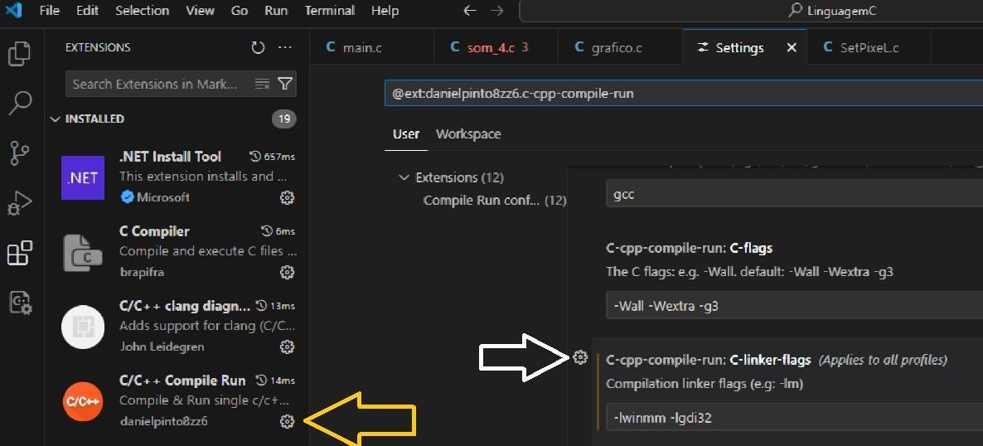Viewport: 983px width, 446px height.
Task: Click the installed count badge 19
Action: click(x=284, y=119)
